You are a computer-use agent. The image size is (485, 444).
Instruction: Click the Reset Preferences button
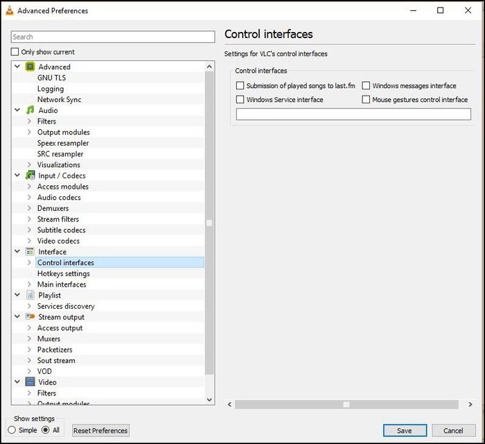pyautogui.click(x=100, y=430)
